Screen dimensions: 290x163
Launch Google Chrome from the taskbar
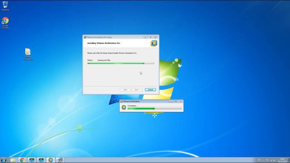(x=22, y=160)
